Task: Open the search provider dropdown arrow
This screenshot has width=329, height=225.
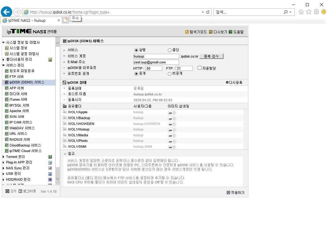Action: coord(291,12)
